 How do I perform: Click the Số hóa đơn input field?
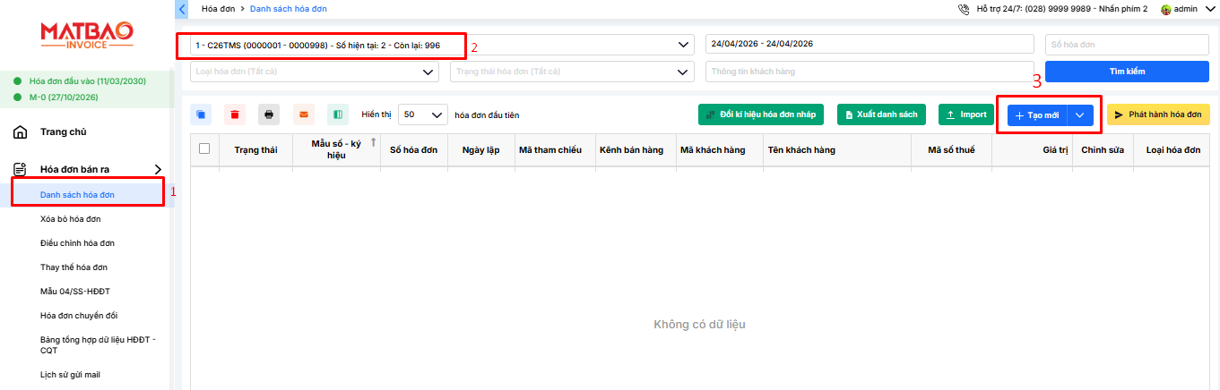pyautogui.click(x=1127, y=45)
